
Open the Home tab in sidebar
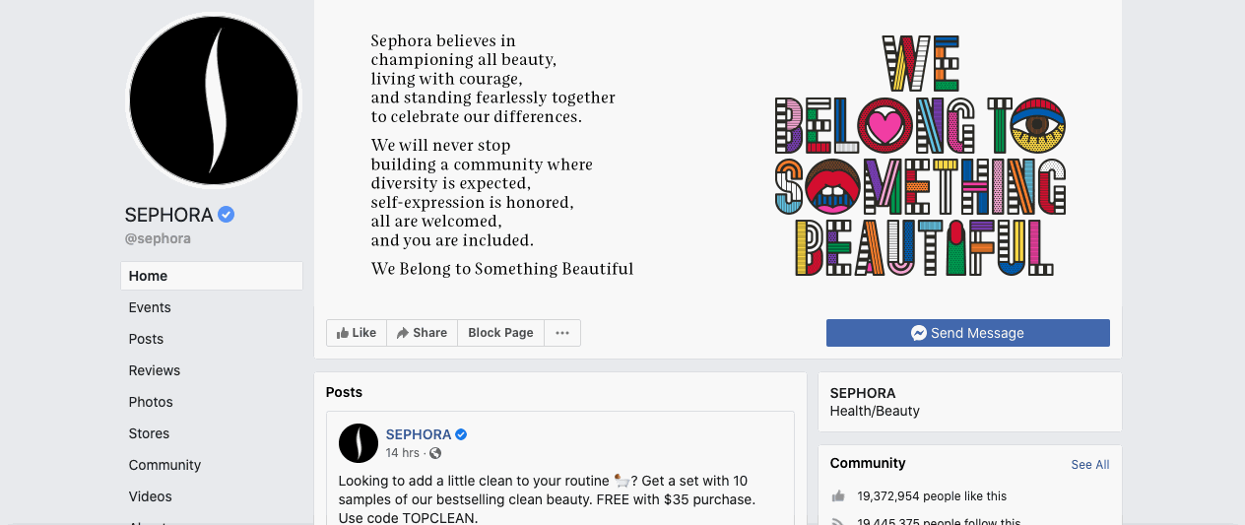coord(212,276)
